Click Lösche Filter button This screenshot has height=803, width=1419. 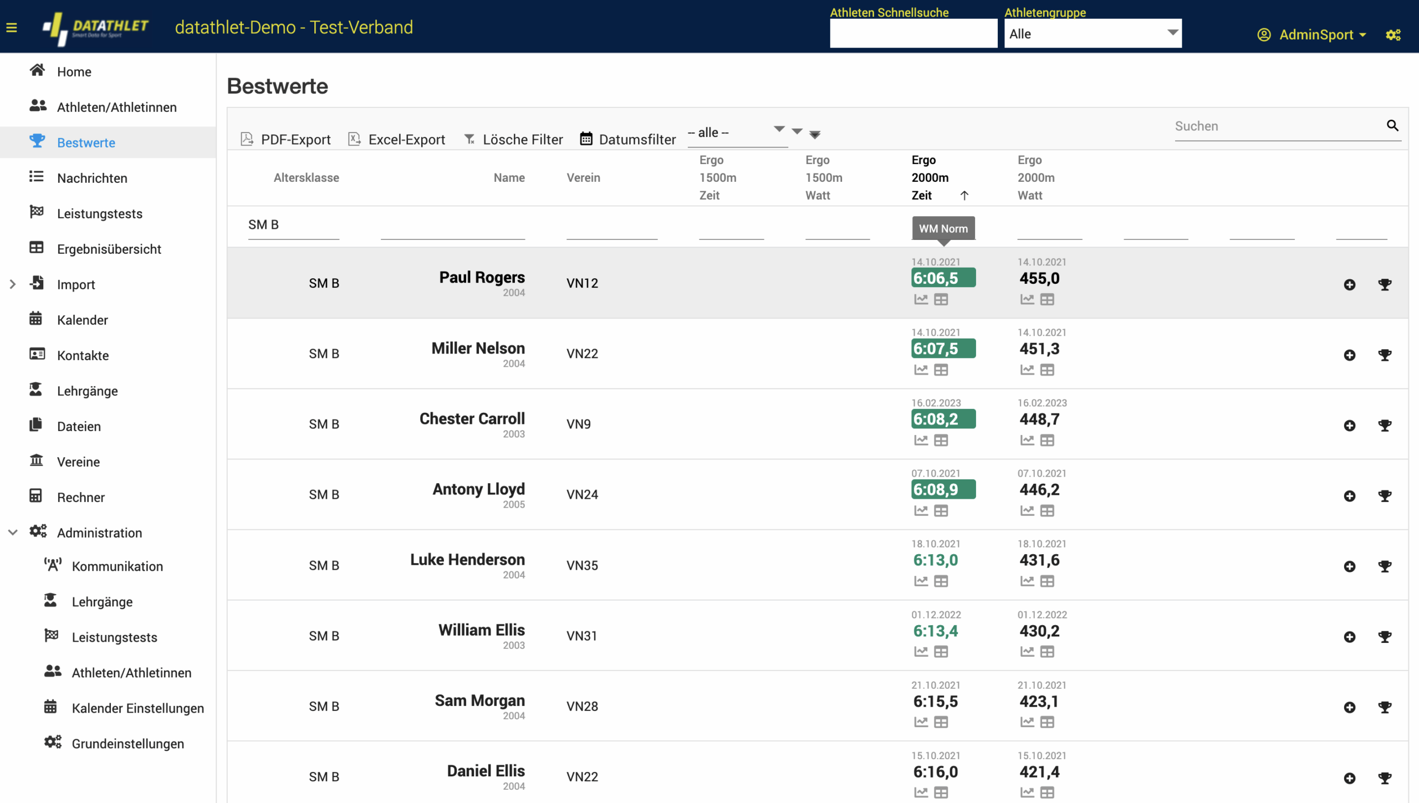[x=513, y=139]
